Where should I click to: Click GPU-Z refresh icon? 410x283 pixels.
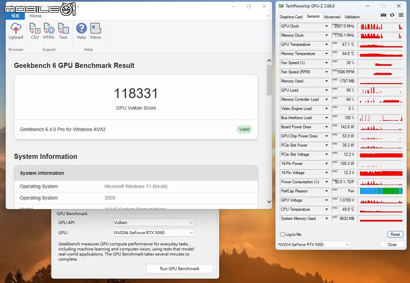[x=392, y=15]
